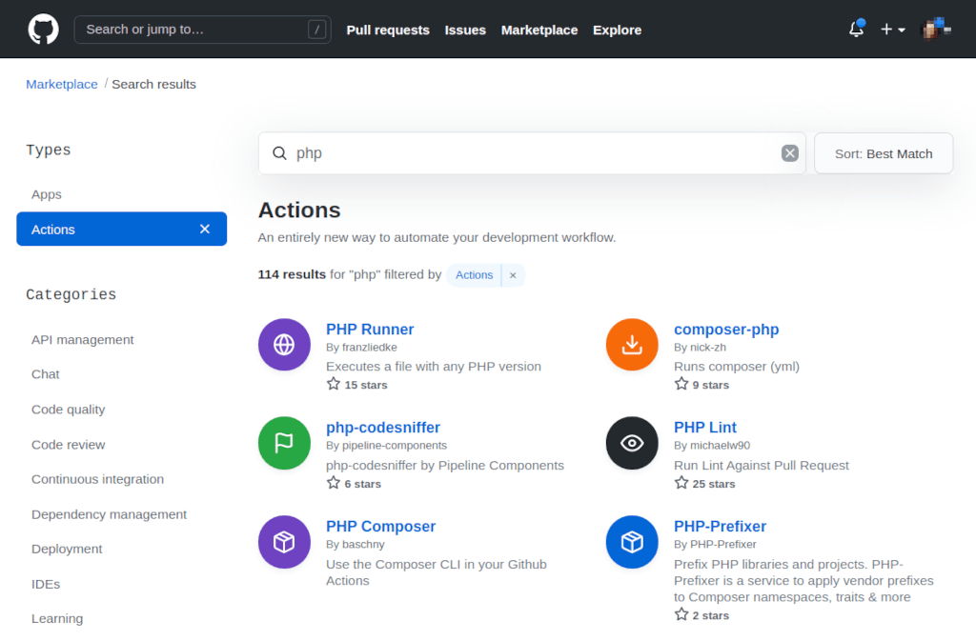Click the PHP Composer package icon
The height and width of the screenshot is (641, 976).
coord(284,542)
